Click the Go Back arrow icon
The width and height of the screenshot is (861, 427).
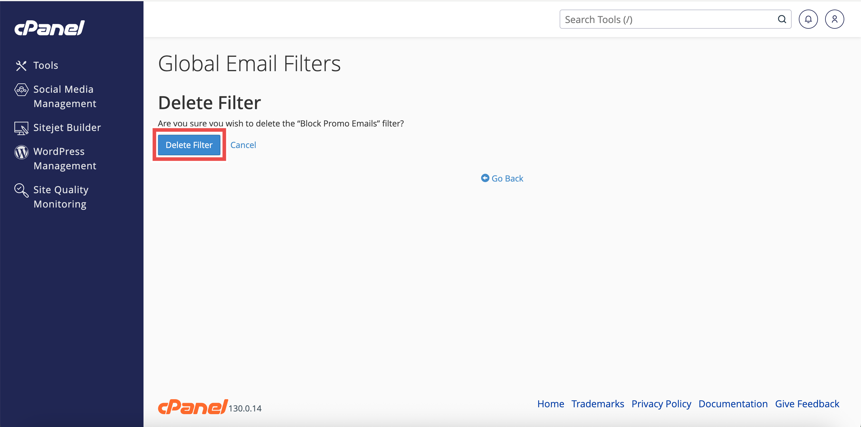tap(485, 178)
